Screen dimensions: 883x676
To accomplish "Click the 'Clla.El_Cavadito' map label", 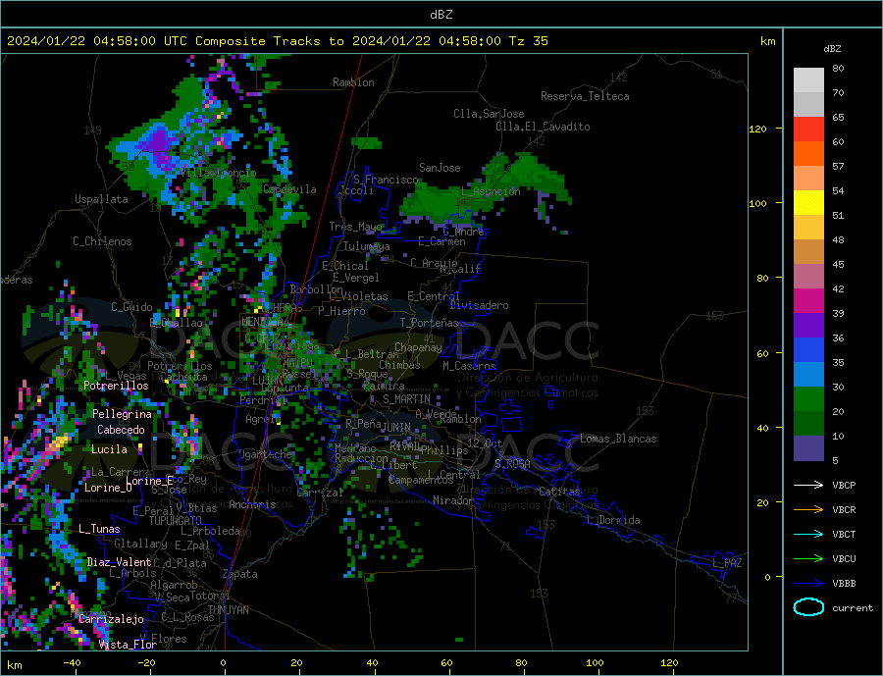I will pyautogui.click(x=543, y=127).
